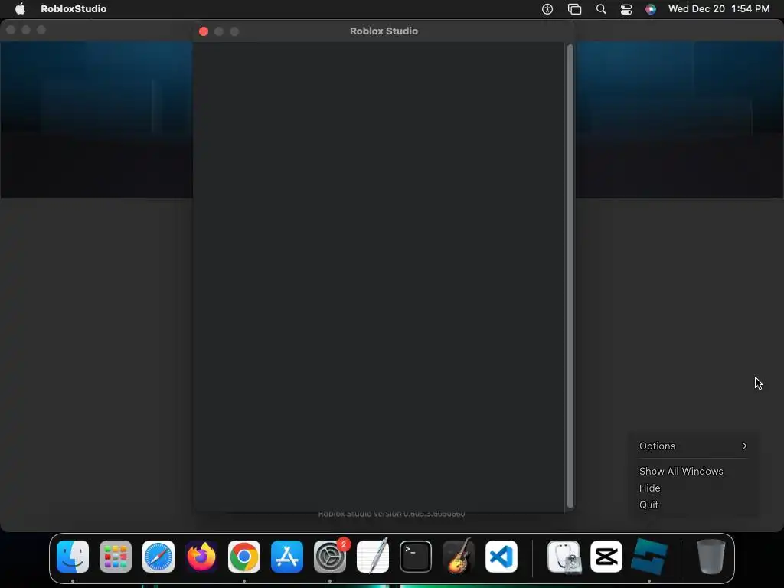Open the Trash in the dock

click(711, 557)
